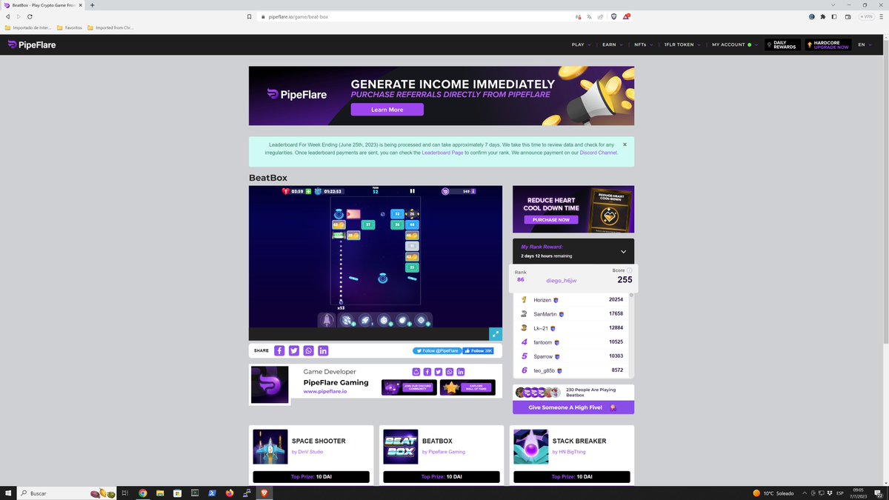Select leaderboard player SanMartin
This screenshot has height=500, width=889.
tap(545, 314)
